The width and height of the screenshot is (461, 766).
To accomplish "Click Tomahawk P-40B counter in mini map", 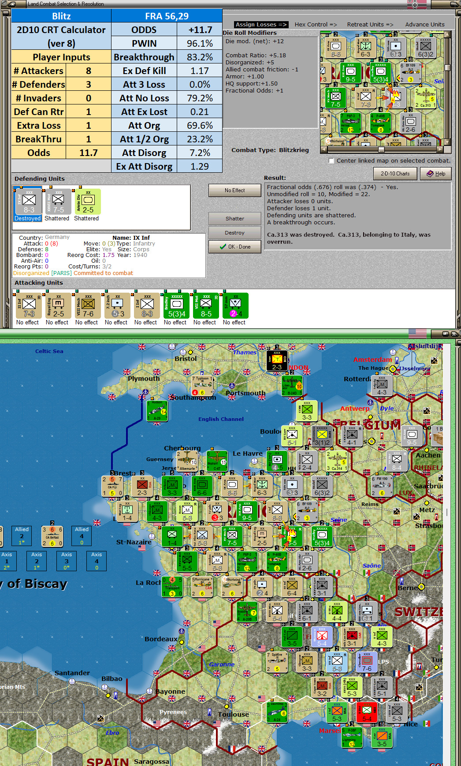I will pyautogui.click(x=380, y=123).
